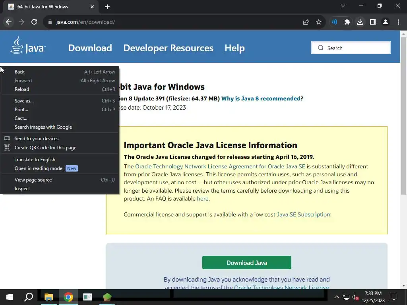Close the 64-bit Java for Windows tab
This screenshot has height=305, width=407.
coord(92,7)
